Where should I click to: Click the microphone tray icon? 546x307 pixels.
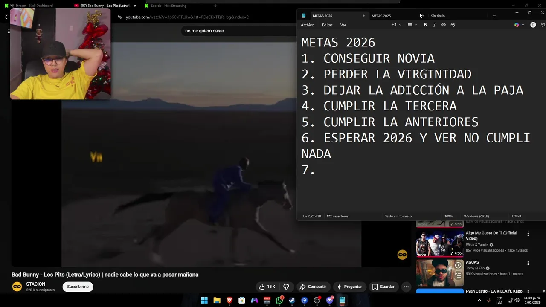pos(488,300)
